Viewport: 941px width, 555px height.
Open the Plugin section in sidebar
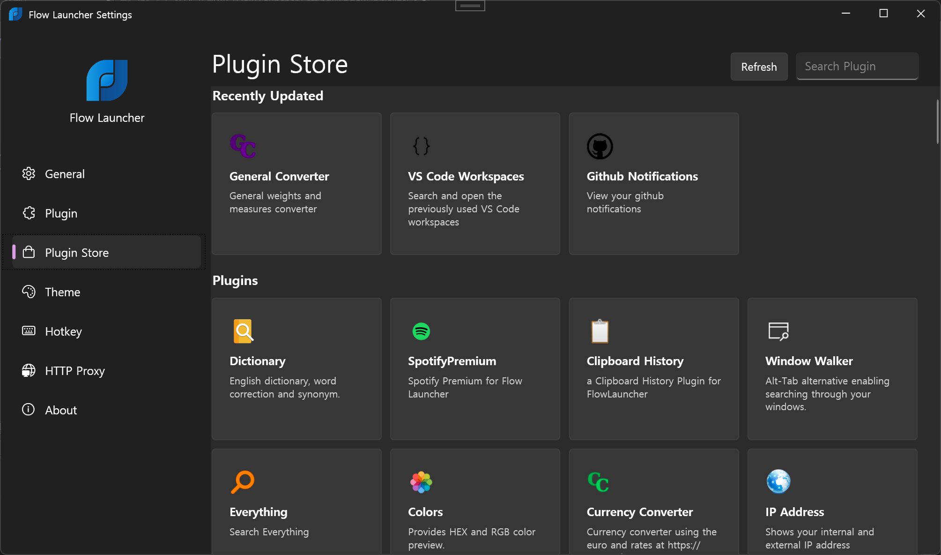point(61,213)
